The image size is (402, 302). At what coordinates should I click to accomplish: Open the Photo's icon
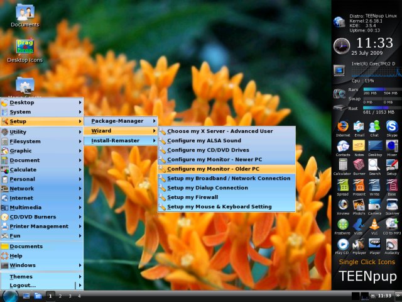click(x=359, y=204)
